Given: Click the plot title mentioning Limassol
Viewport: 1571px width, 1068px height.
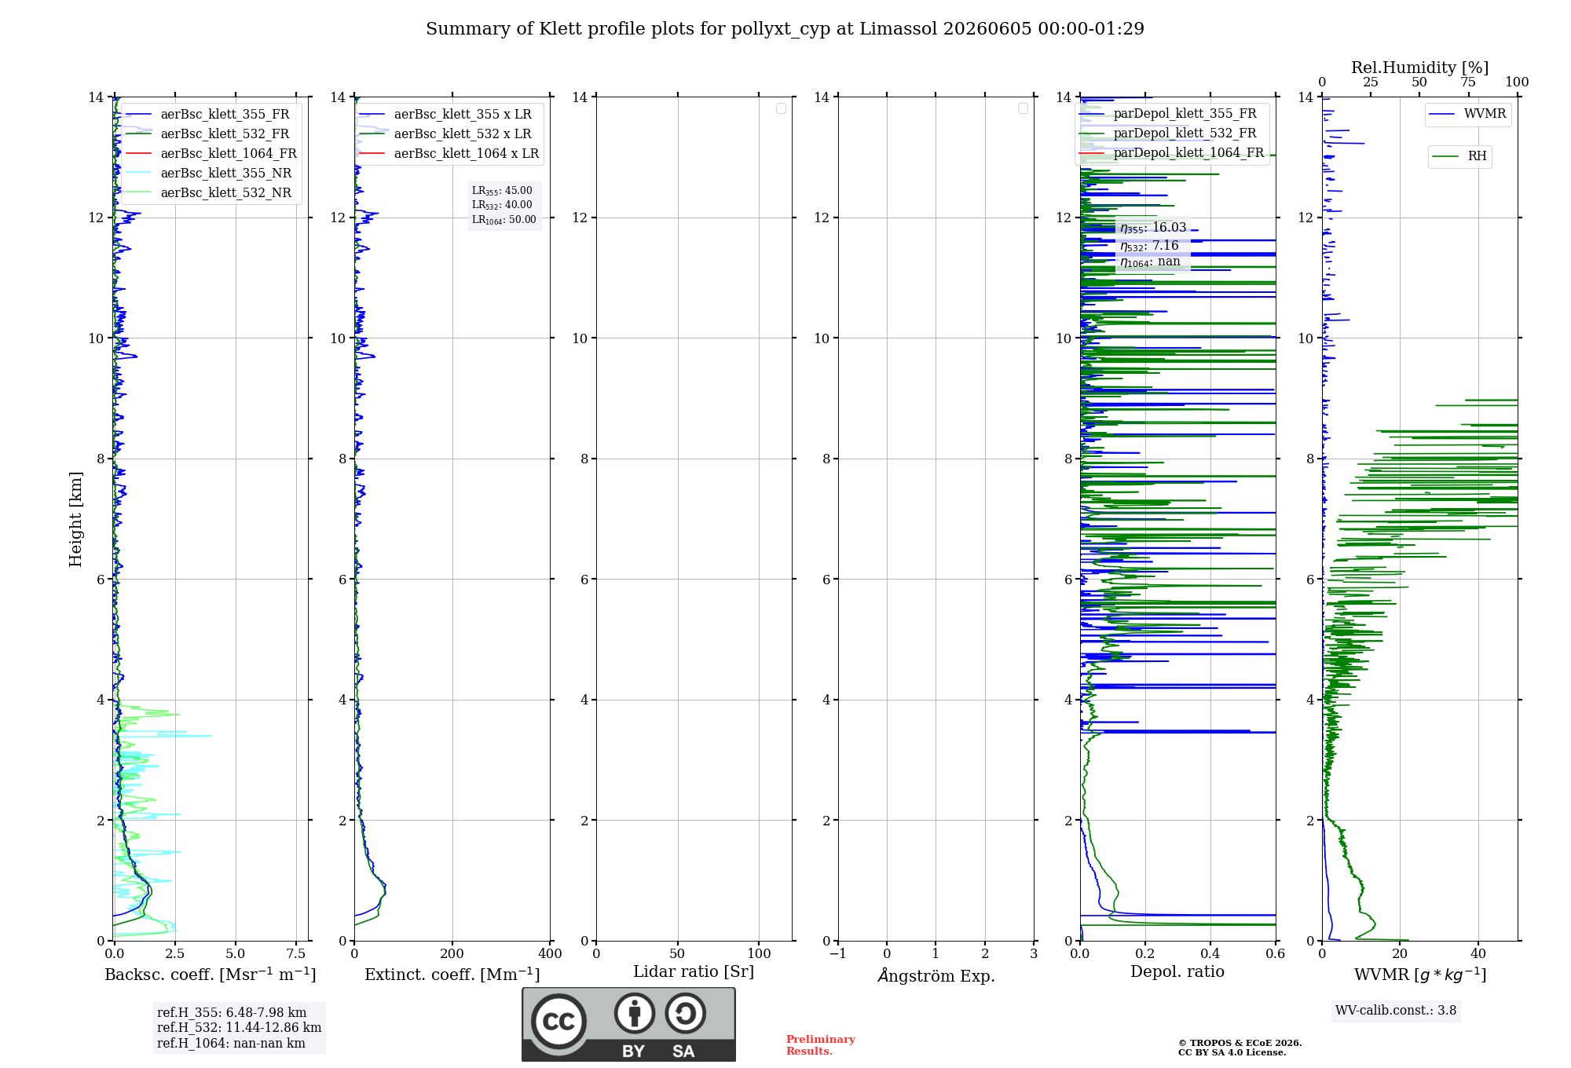Looking at the screenshot, I should click(x=785, y=29).
